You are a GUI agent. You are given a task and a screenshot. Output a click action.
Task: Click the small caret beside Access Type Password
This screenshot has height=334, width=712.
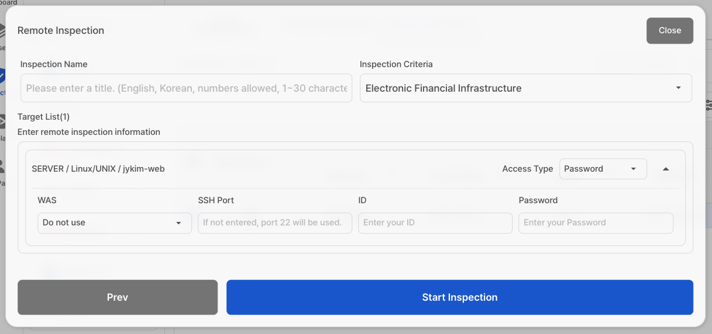click(x=633, y=169)
